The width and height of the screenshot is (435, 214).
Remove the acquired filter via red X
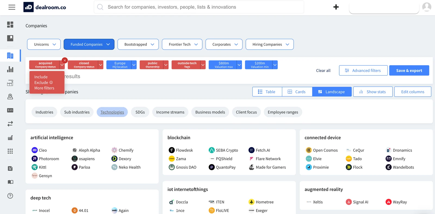click(x=65, y=60)
